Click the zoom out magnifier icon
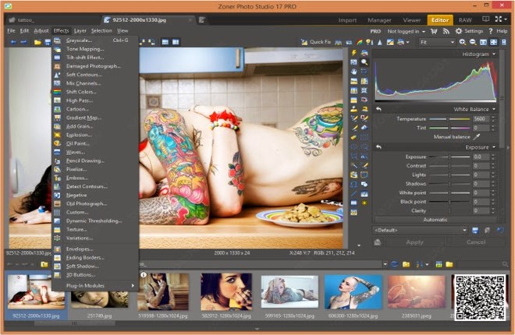This screenshot has width=515, height=335. click(473, 42)
